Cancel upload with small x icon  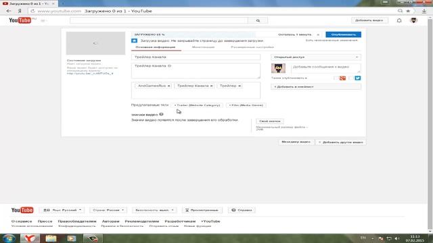(x=318, y=34)
